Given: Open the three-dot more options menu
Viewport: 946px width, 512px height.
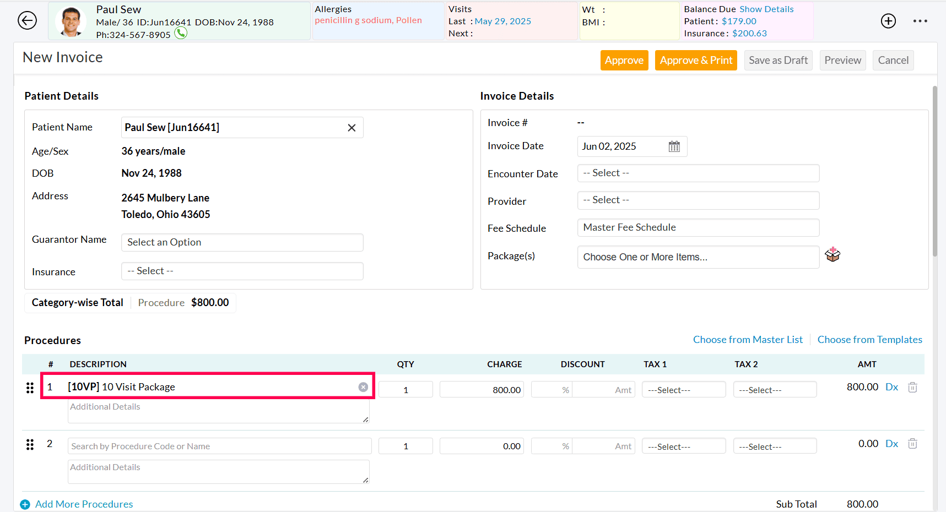Looking at the screenshot, I should coord(920,21).
